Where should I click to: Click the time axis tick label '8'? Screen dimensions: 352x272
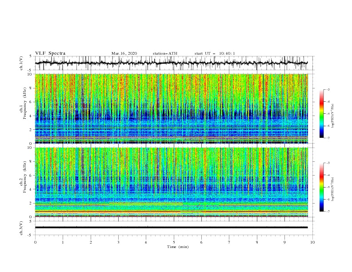point(257,242)
